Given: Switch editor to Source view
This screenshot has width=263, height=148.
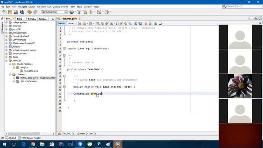Looking at the screenshot, I should tap(61, 23).
